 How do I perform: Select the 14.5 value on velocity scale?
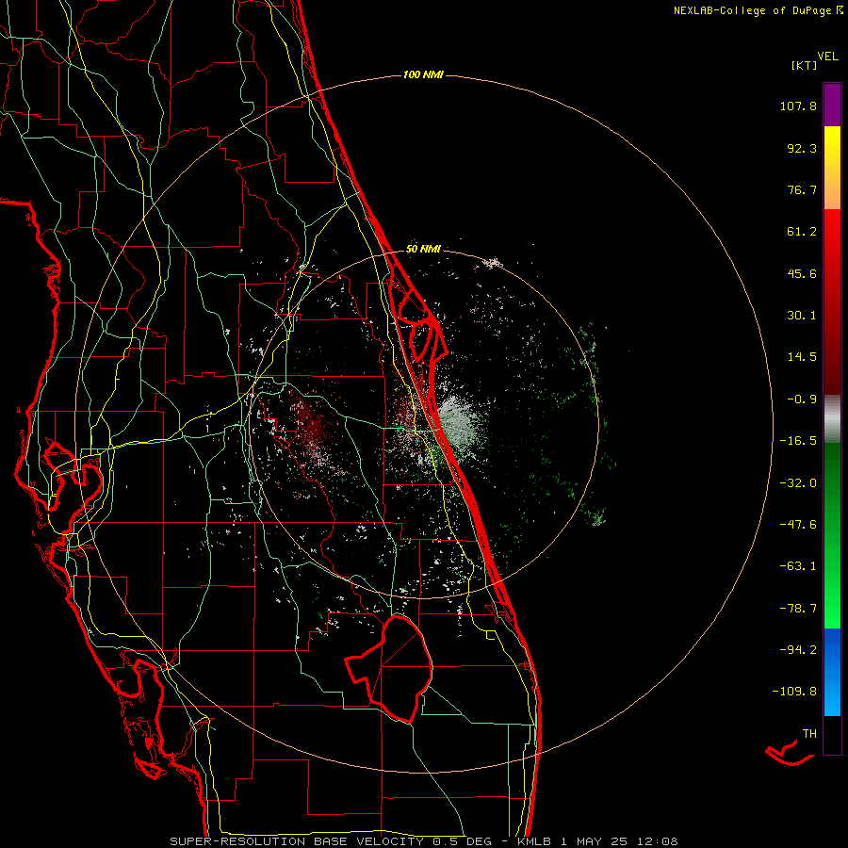[x=802, y=357]
